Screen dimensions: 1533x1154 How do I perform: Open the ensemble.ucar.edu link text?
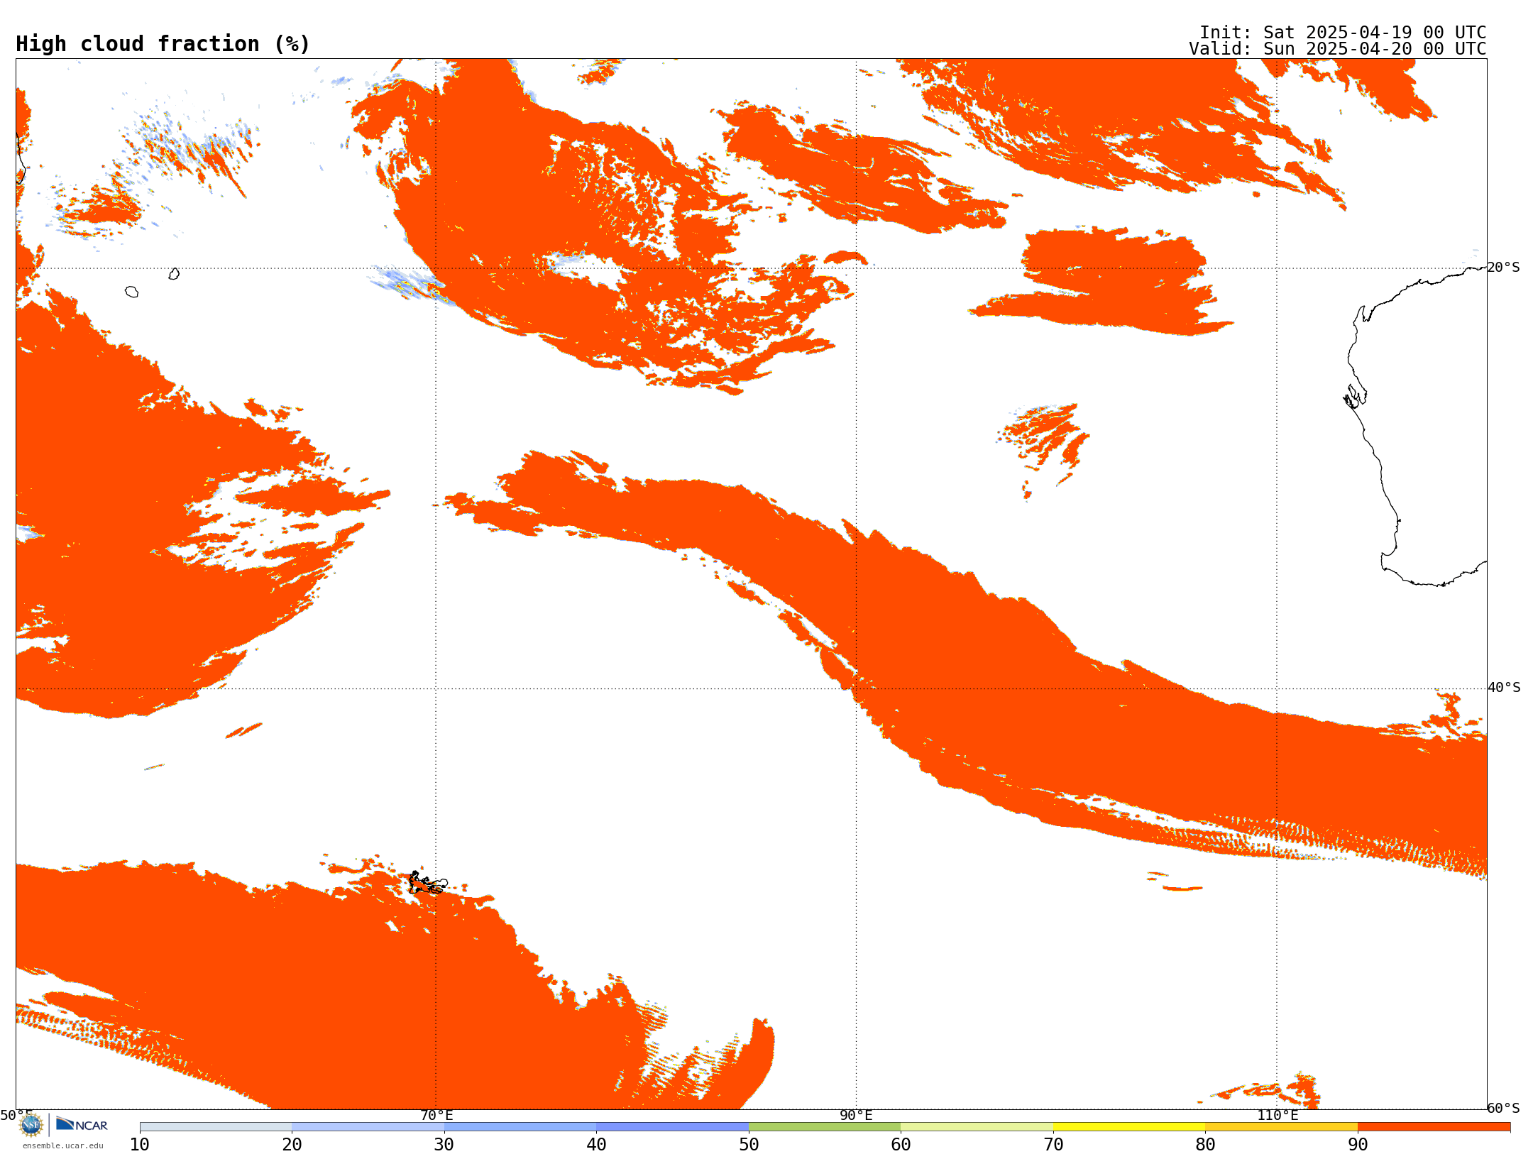63,1145
